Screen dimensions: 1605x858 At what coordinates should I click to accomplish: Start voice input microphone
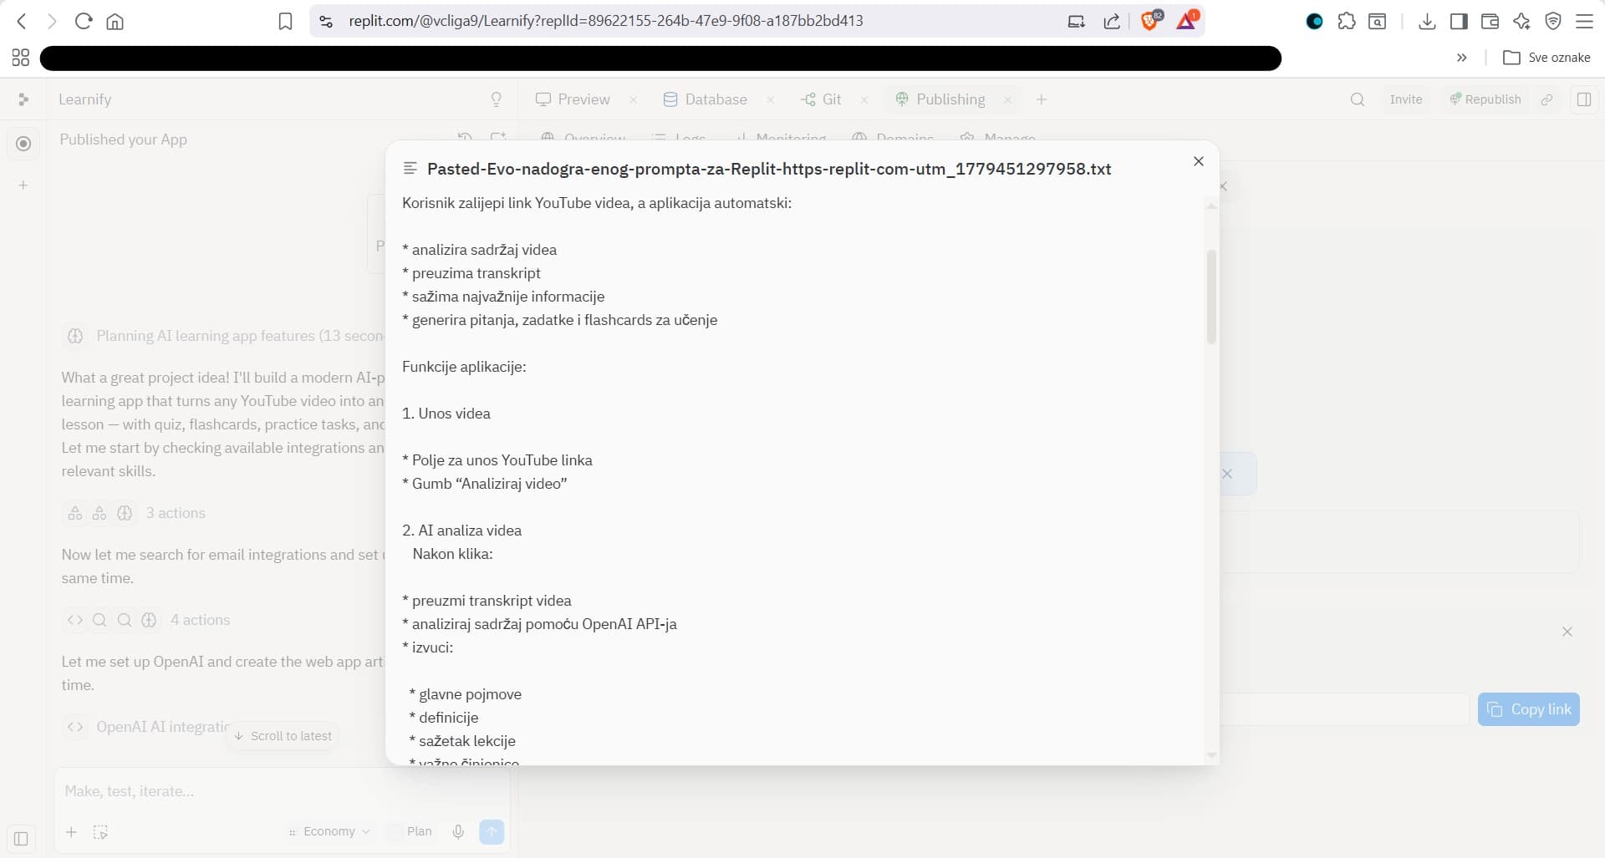point(458,832)
